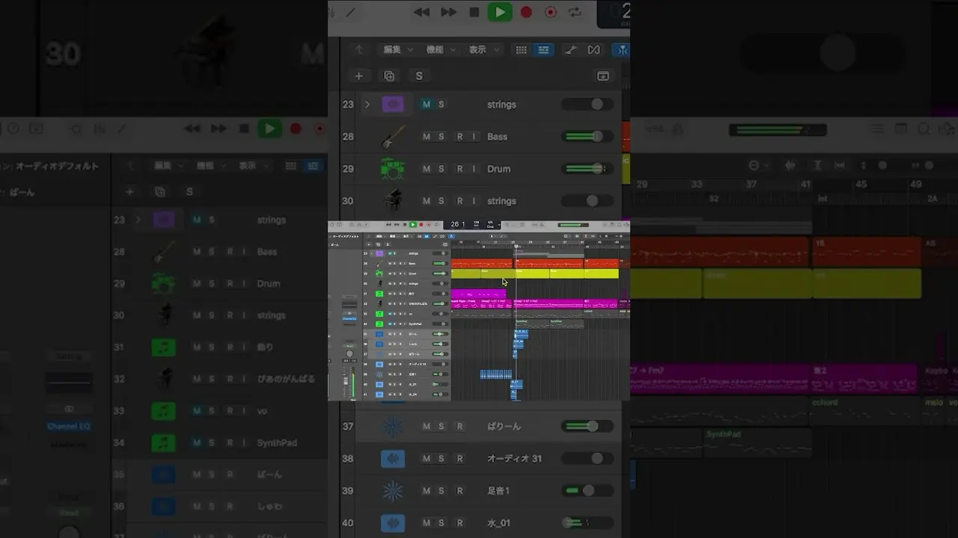Click the add track plus button
The height and width of the screenshot is (538, 958).
(359, 75)
